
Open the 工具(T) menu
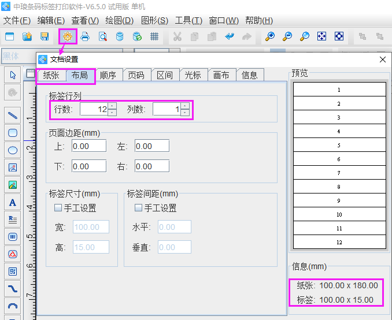(x=188, y=21)
